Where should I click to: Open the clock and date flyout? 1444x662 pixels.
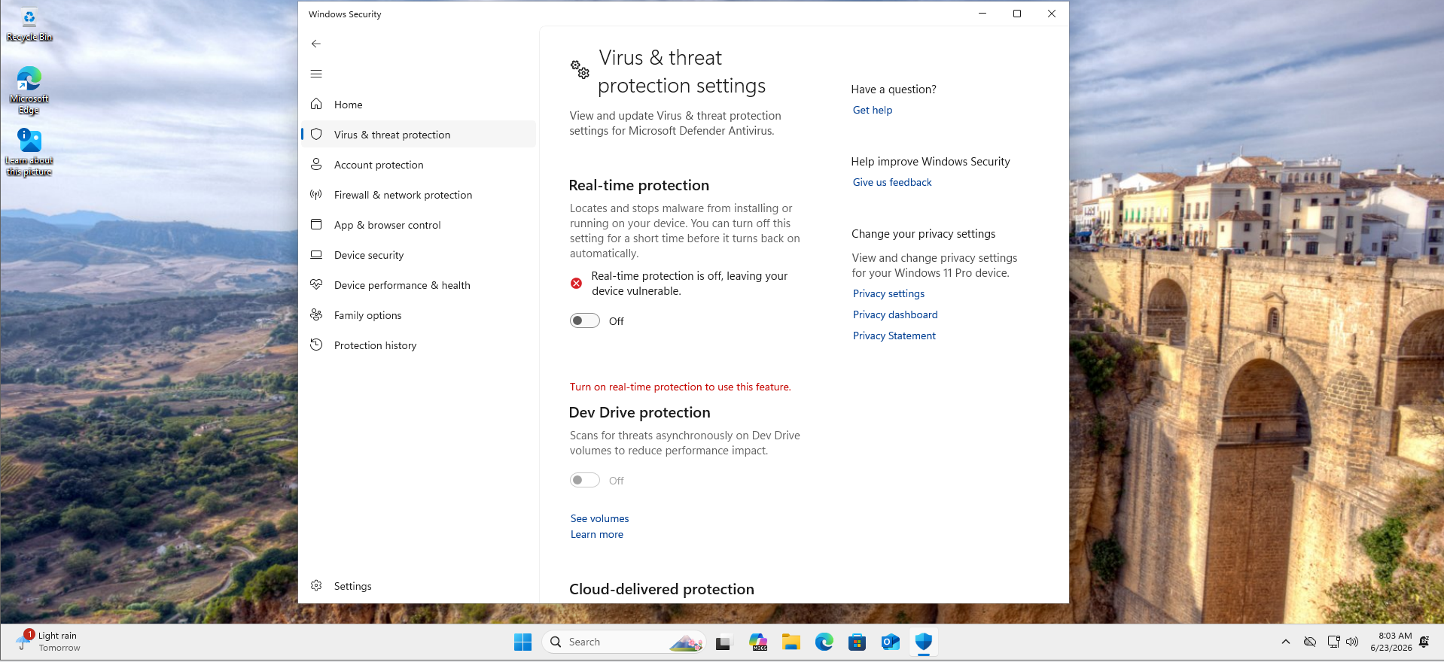pyautogui.click(x=1391, y=642)
